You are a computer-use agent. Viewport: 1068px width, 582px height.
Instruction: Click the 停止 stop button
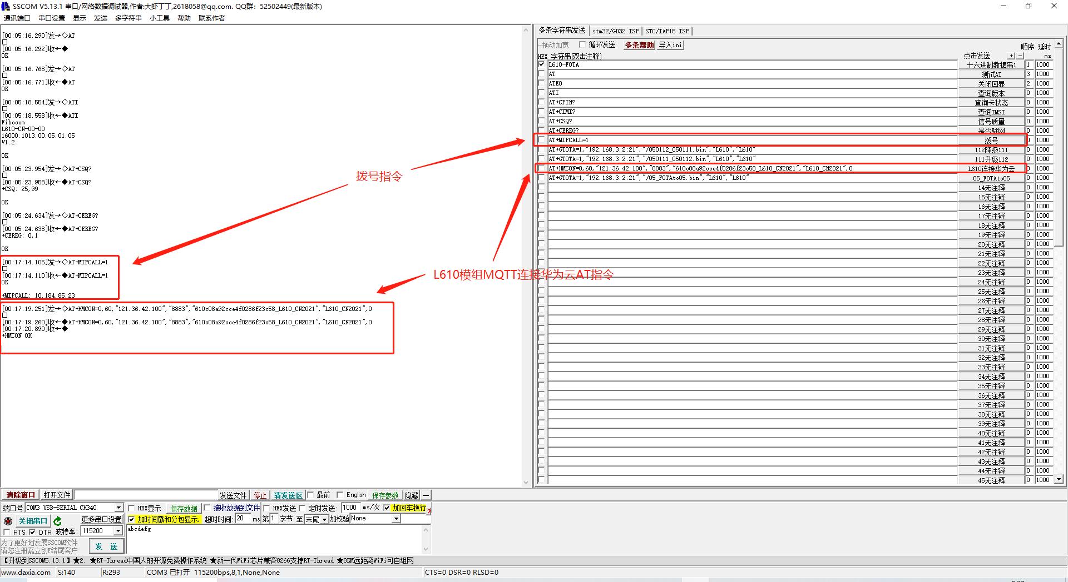tap(260, 495)
